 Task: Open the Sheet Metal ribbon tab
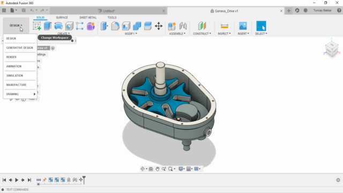tap(88, 18)
